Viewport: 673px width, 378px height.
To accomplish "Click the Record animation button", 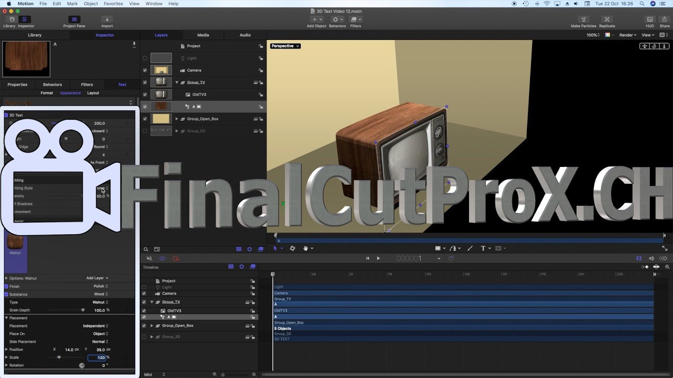I will coord(176,258).
